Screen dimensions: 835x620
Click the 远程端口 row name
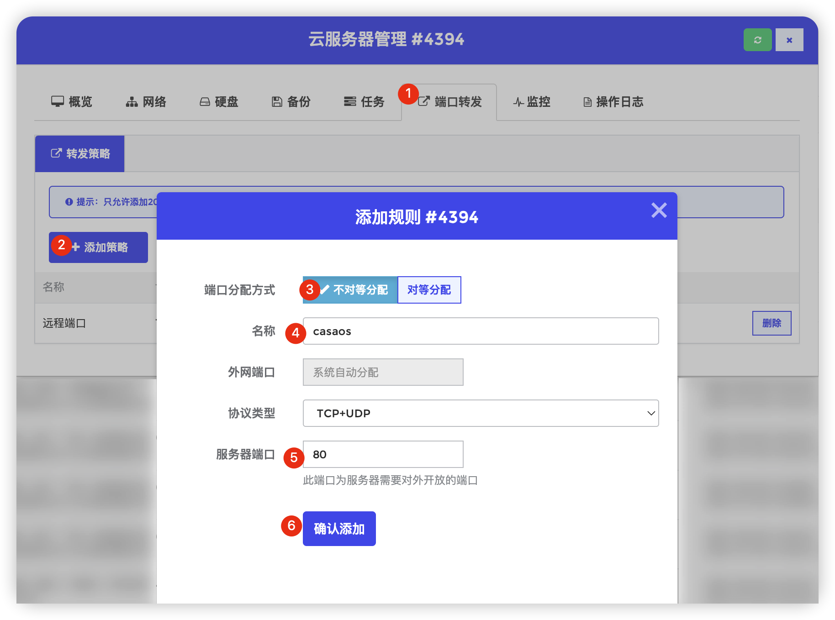64,323
